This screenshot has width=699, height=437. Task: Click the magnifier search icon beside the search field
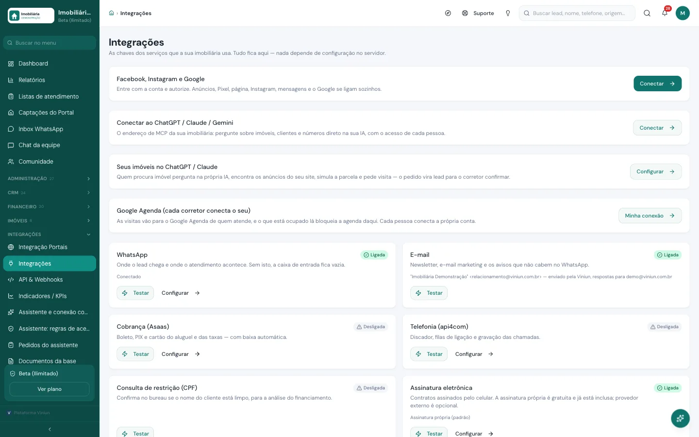[647, 13]
